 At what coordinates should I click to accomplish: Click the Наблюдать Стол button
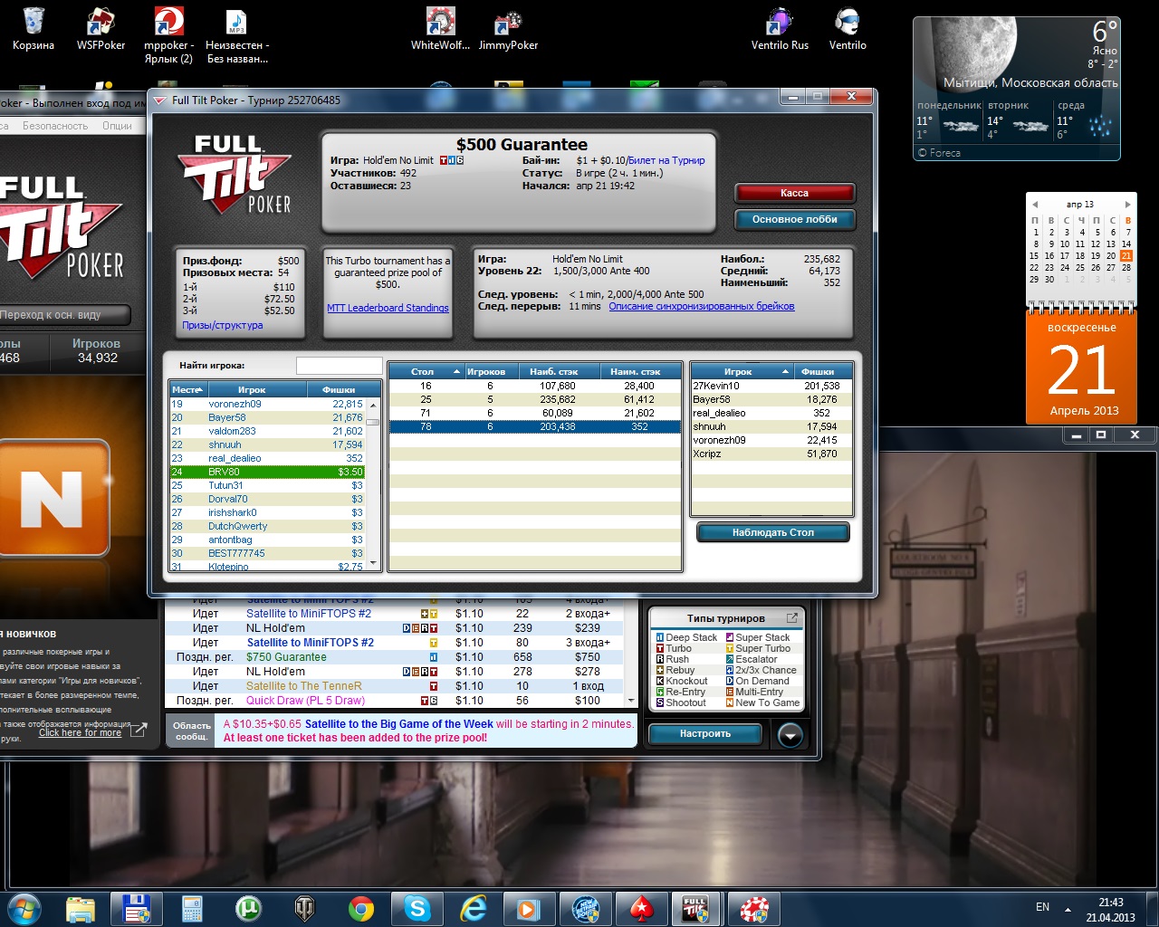point(772,532)
